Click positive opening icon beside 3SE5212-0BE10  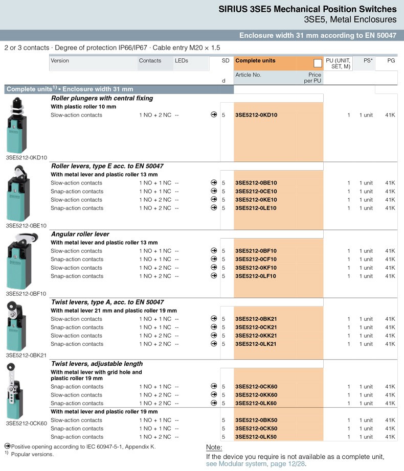(214, 183)
